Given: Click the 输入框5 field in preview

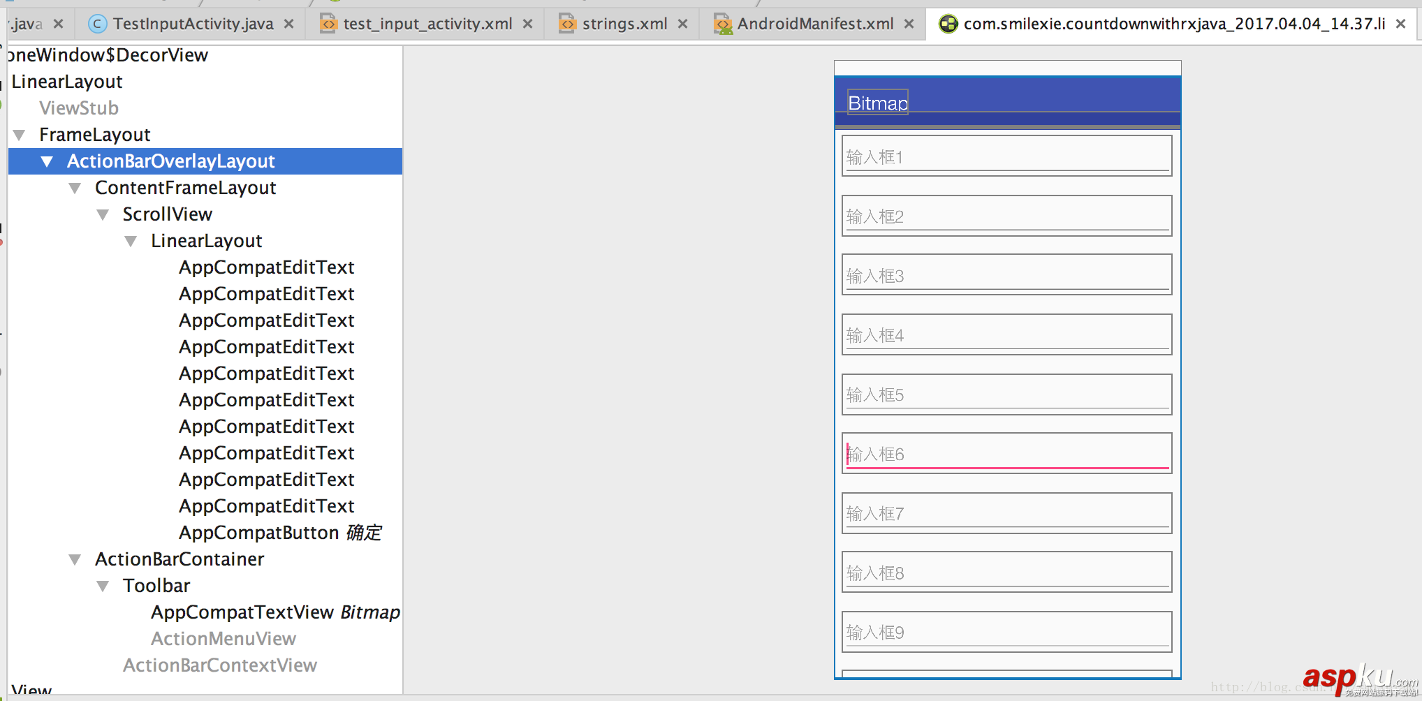Looking at the screenshot, I should click(x=1007, y=394).
